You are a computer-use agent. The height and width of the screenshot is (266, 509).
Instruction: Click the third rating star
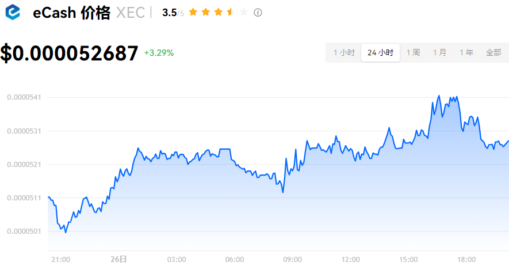(x=218, y=12)
